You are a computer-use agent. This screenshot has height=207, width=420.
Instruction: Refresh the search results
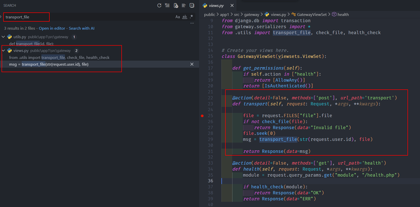159,6
